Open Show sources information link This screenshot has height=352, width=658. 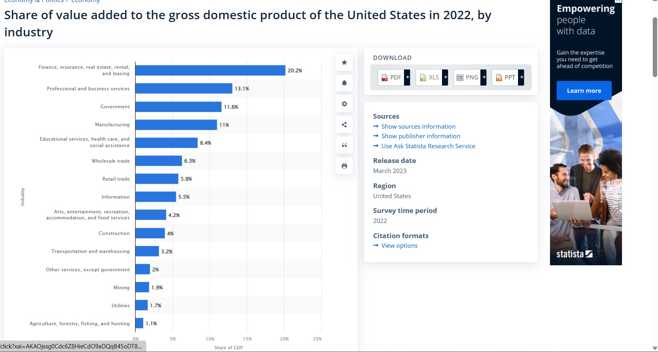(418, 126)
